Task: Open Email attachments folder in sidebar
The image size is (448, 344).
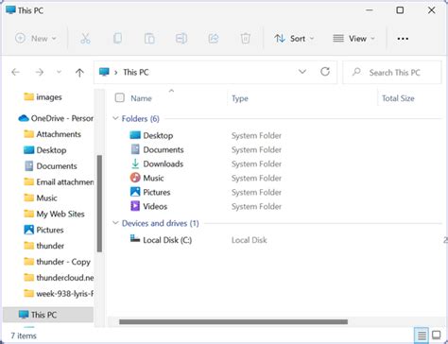Action: pyautogui.click(x=65, y=182)
